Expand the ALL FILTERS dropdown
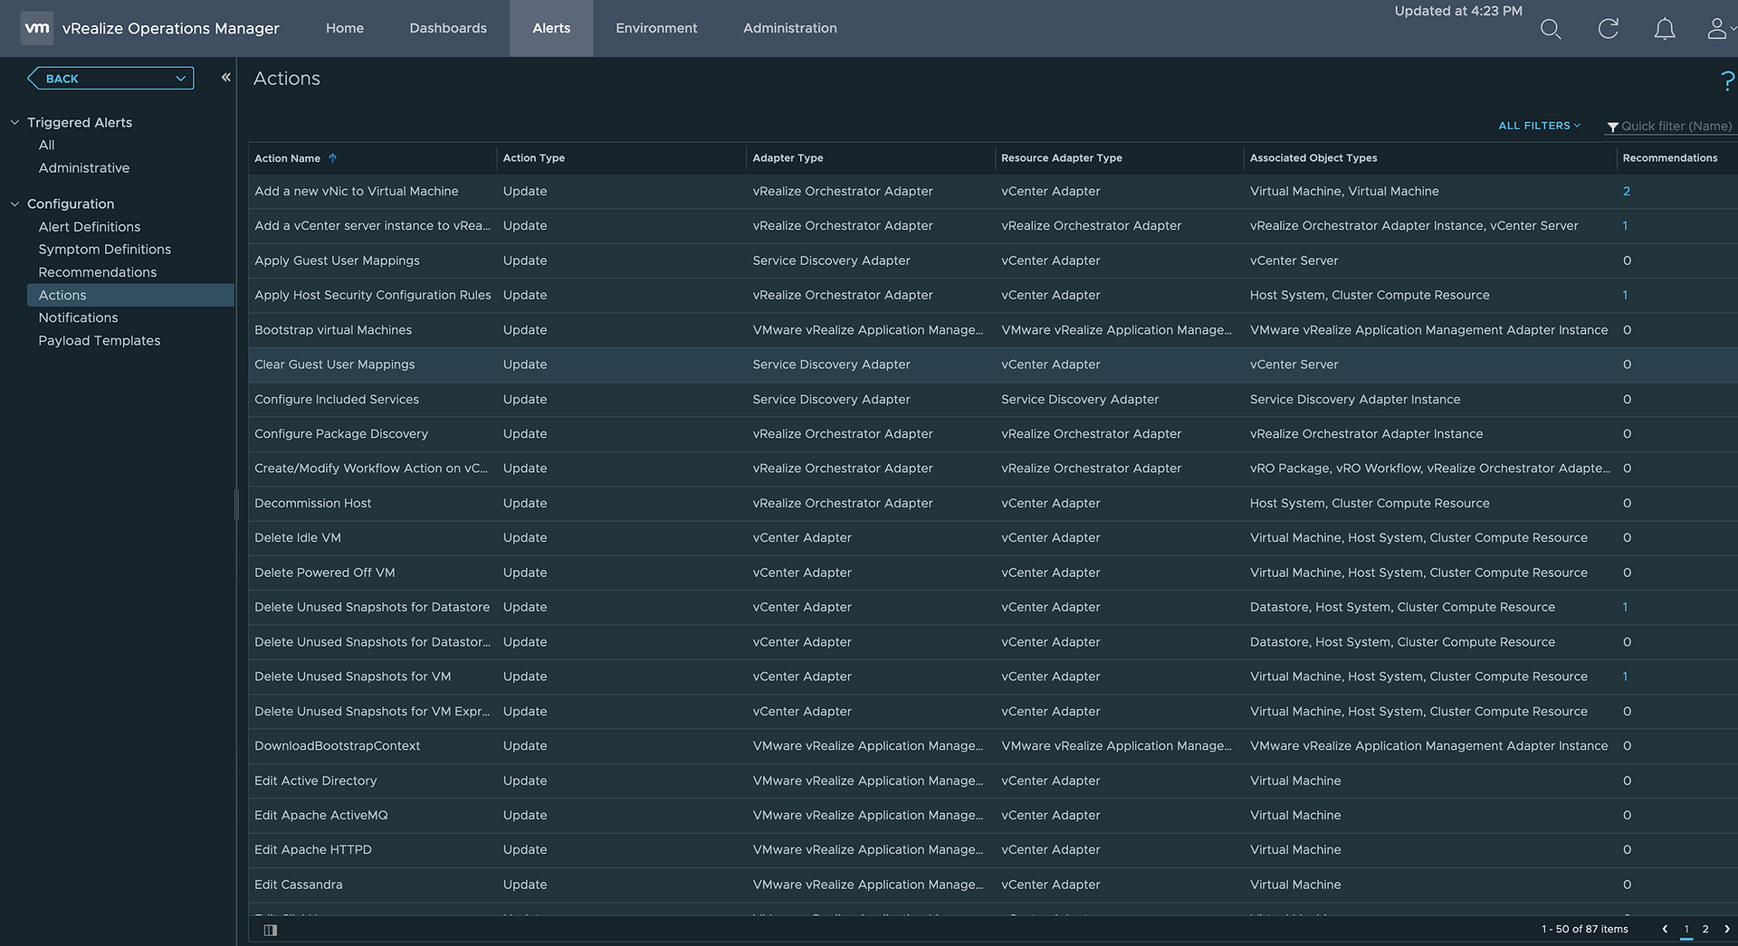The width and height of the screenshot is (1738, 946). [1539, 126]
